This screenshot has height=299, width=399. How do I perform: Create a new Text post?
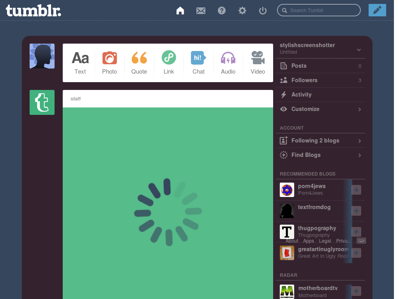coord(80,63)
